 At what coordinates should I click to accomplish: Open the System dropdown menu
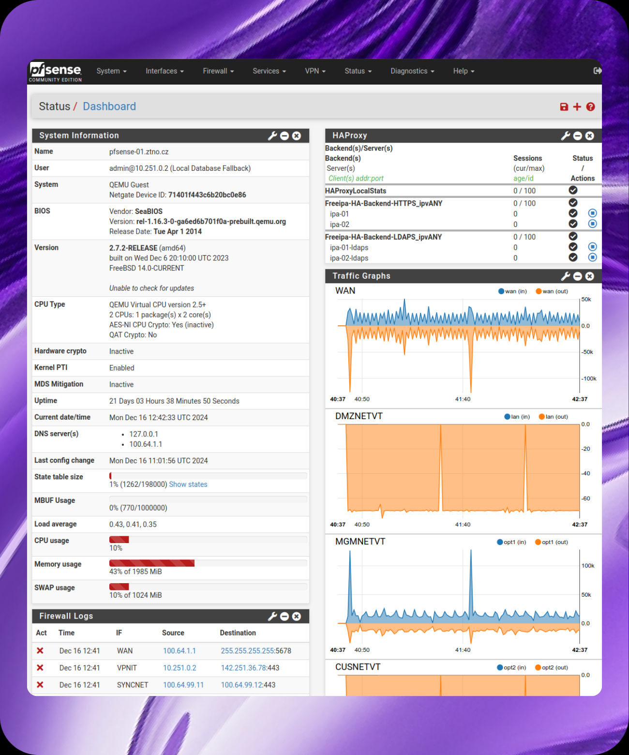(111, 71)
